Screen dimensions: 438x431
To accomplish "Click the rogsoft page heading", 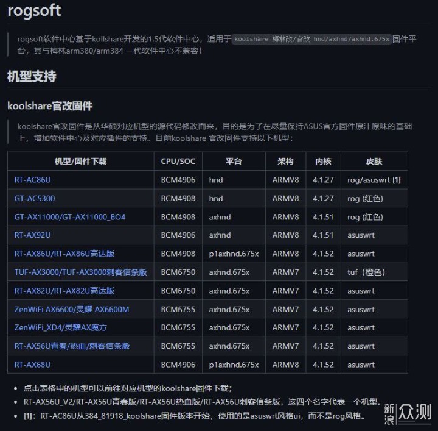I will coord(34,10).
